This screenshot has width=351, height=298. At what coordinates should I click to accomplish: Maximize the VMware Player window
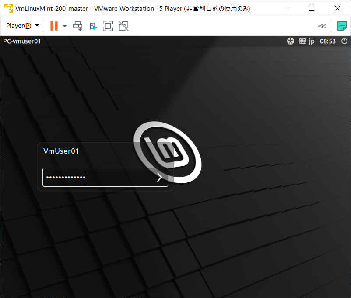pos(311,8)
